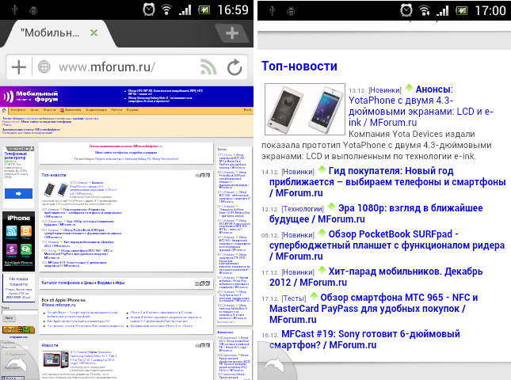
Task: Click [Тесты] tag next to 17.12. date
Action: (x=294, y=298)
